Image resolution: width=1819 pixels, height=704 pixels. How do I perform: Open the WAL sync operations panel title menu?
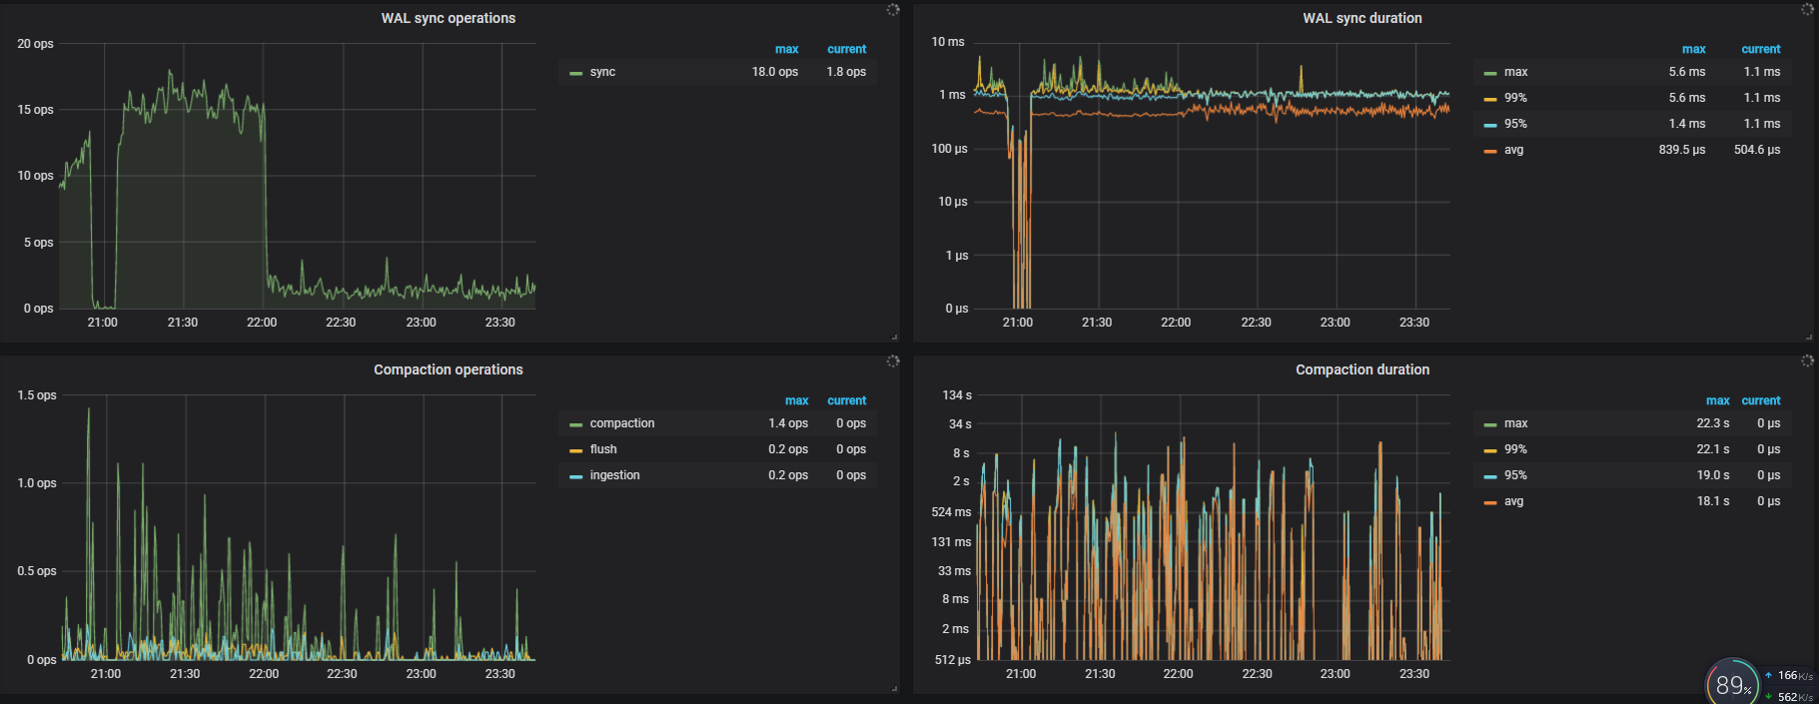(x=448, y=18)
